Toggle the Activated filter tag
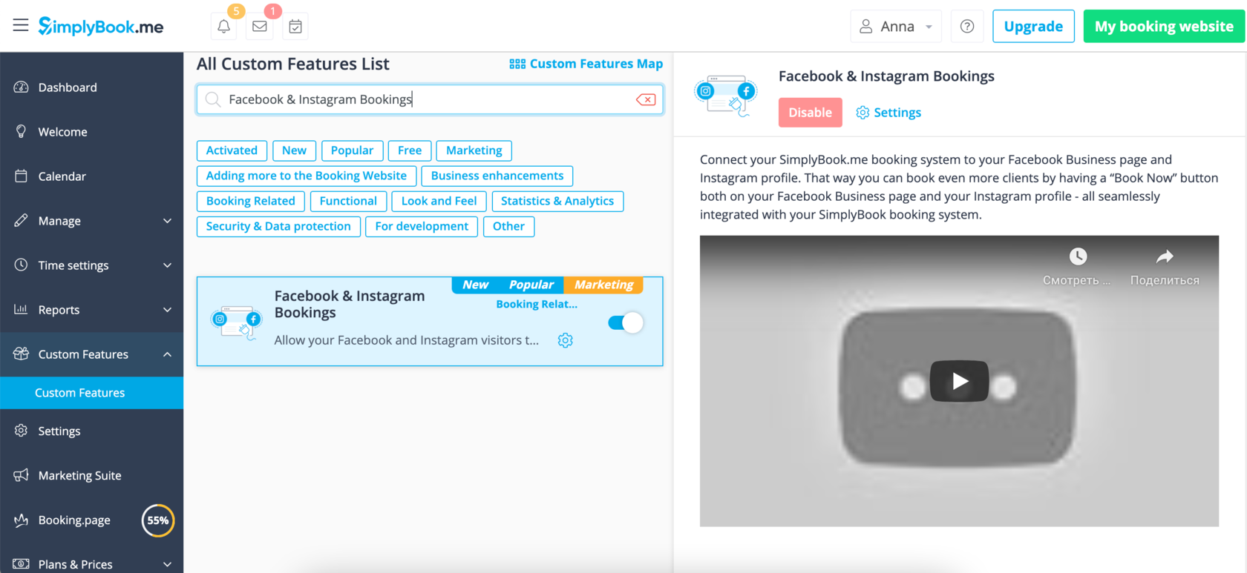 (232, 150)
